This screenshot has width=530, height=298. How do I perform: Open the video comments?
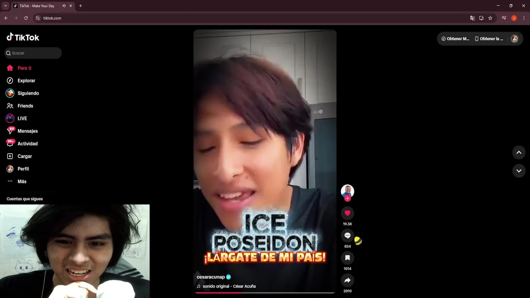(x=347, y=236)
